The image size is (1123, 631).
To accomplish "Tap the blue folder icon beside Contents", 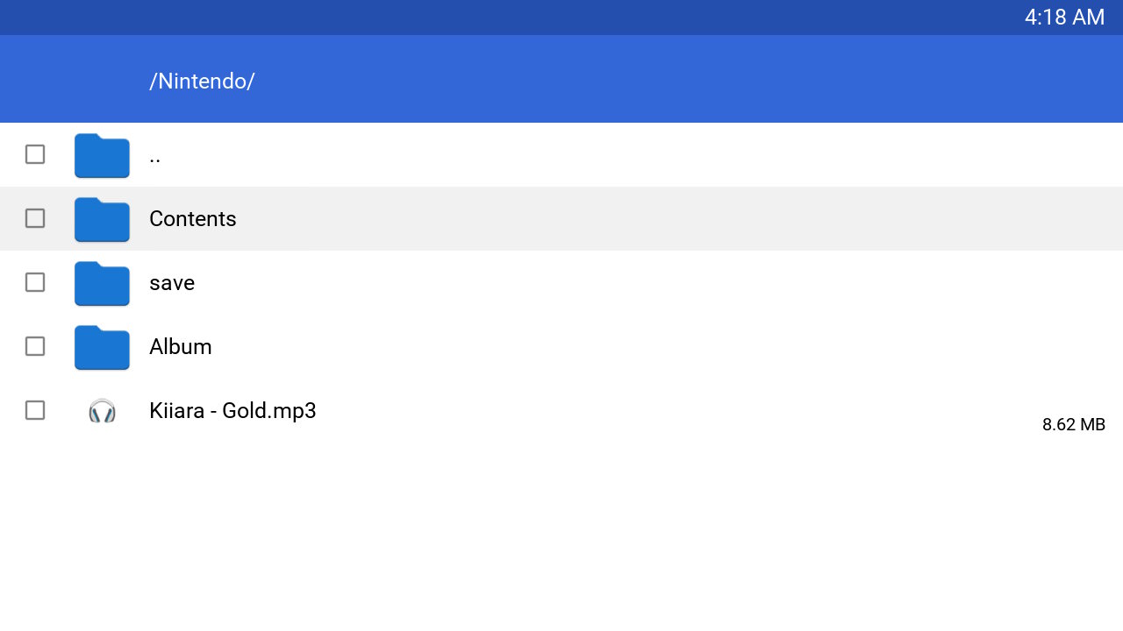I will click(102, 219).
